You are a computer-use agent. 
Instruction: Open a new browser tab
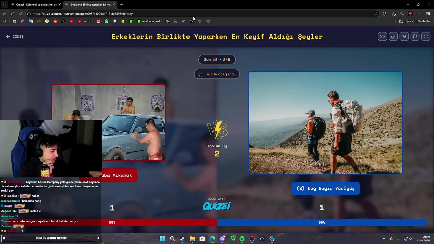click(122, 5)
